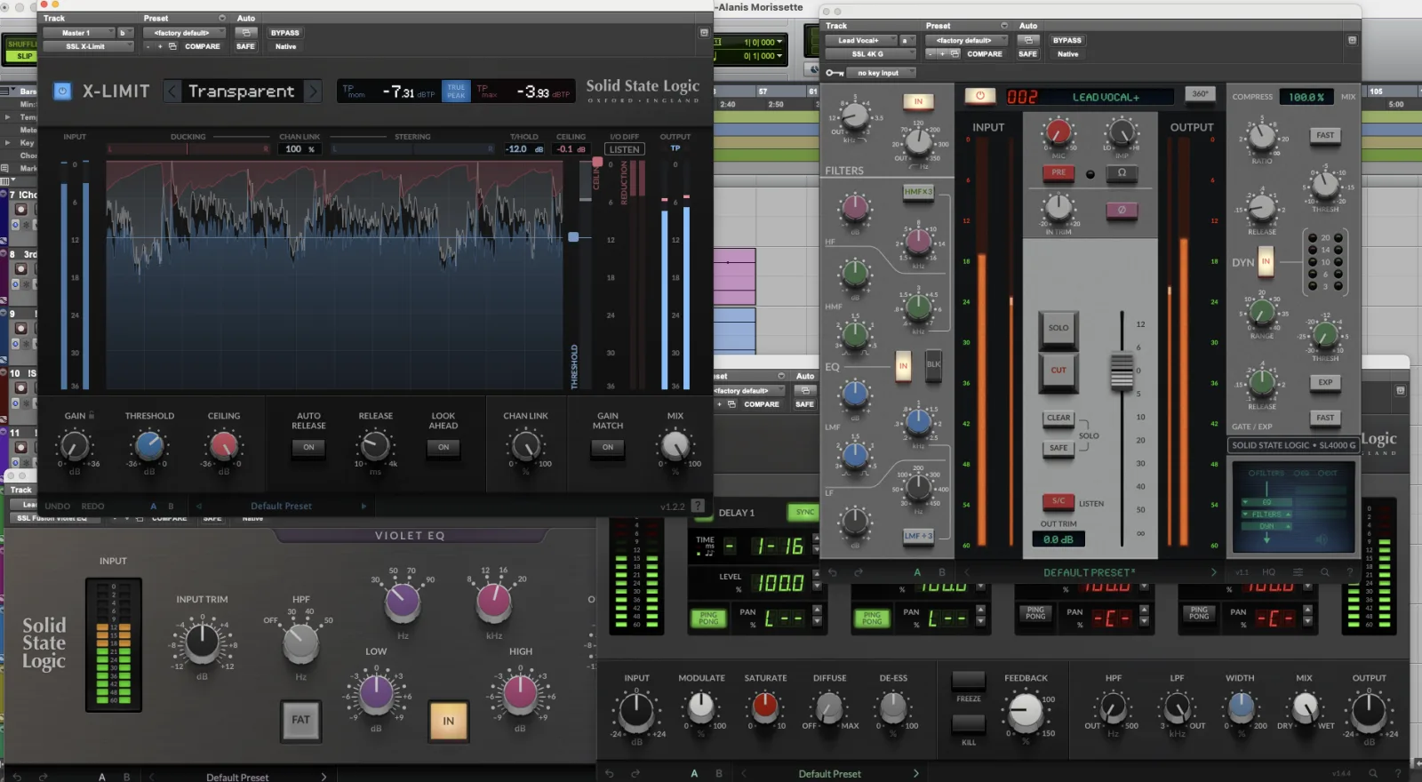Viewport: 1422px width, 782px height.
Task: Click the 4K G settings sliders icon
Action: click(x=1298, y=572)
